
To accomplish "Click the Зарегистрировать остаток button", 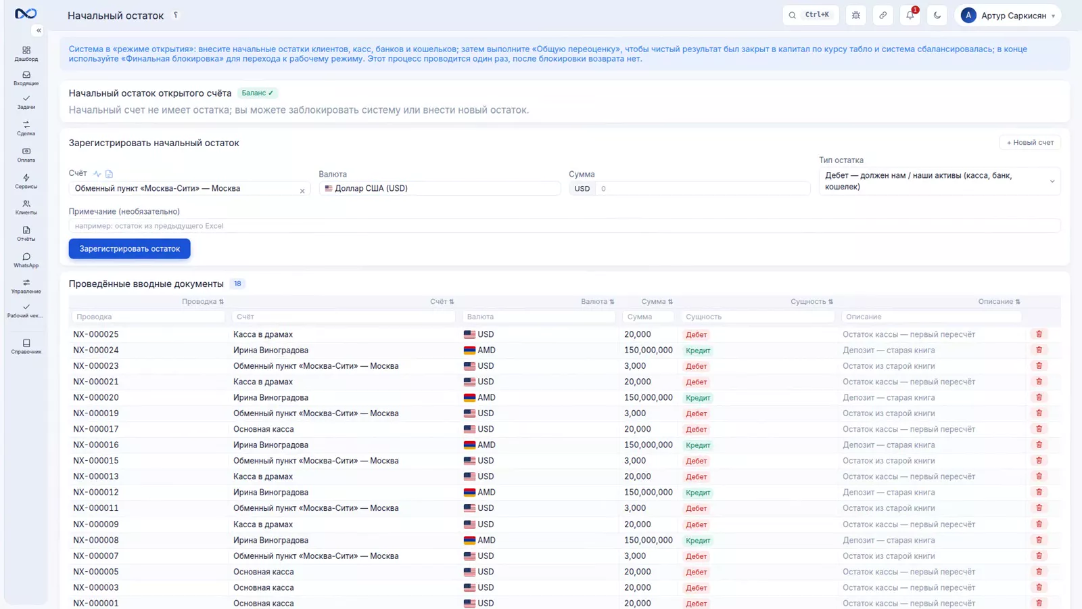I will [x=129, y=249].
